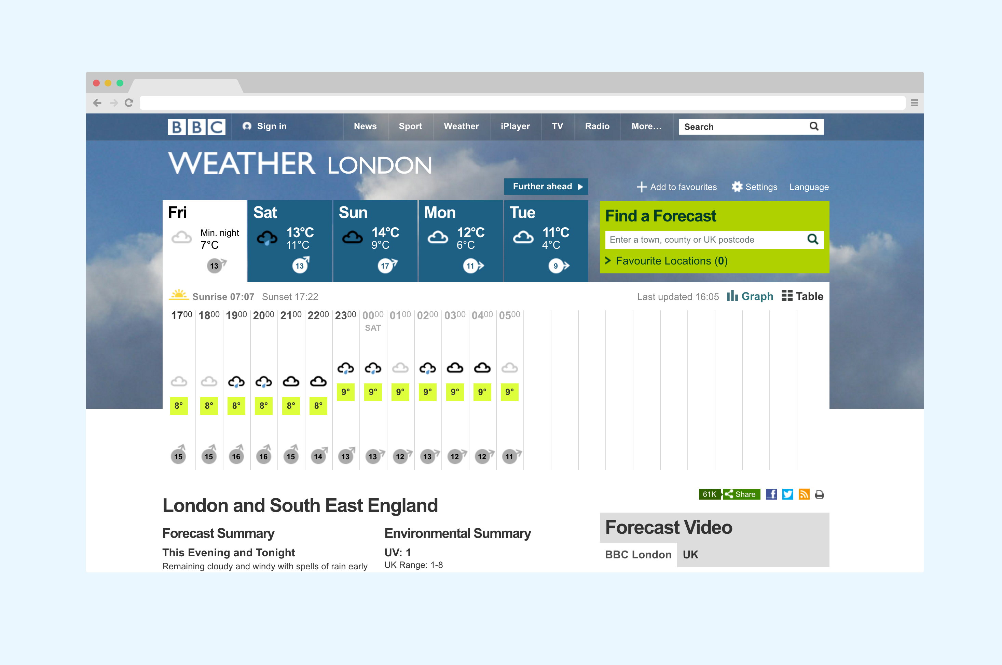Click the print page icon

pos(819,494)
